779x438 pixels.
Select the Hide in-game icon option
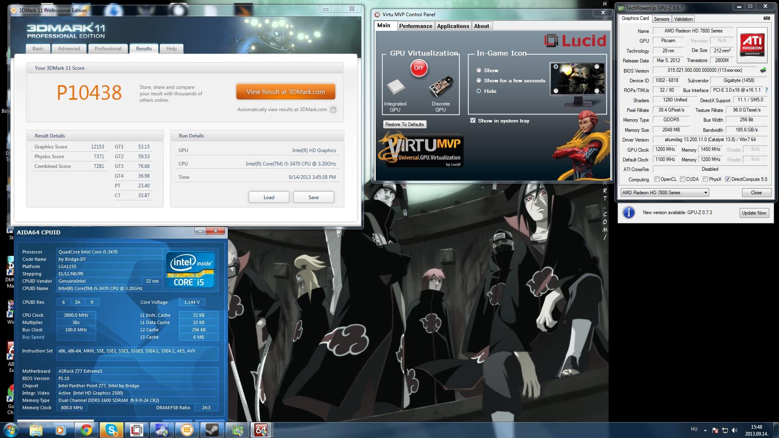click(479, 91)
